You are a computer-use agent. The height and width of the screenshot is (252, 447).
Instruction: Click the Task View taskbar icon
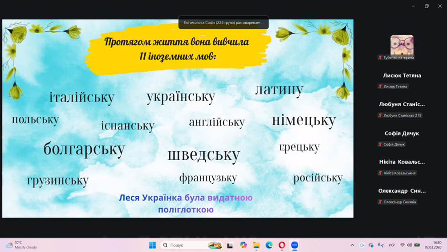[230, 245]
